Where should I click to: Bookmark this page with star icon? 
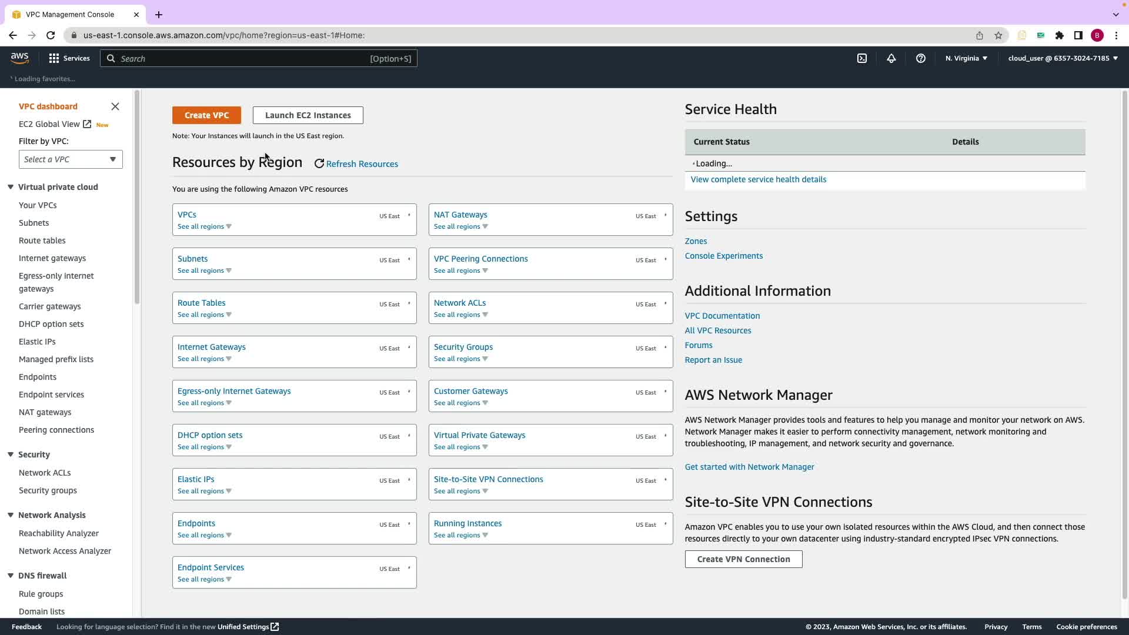point(998,35)
